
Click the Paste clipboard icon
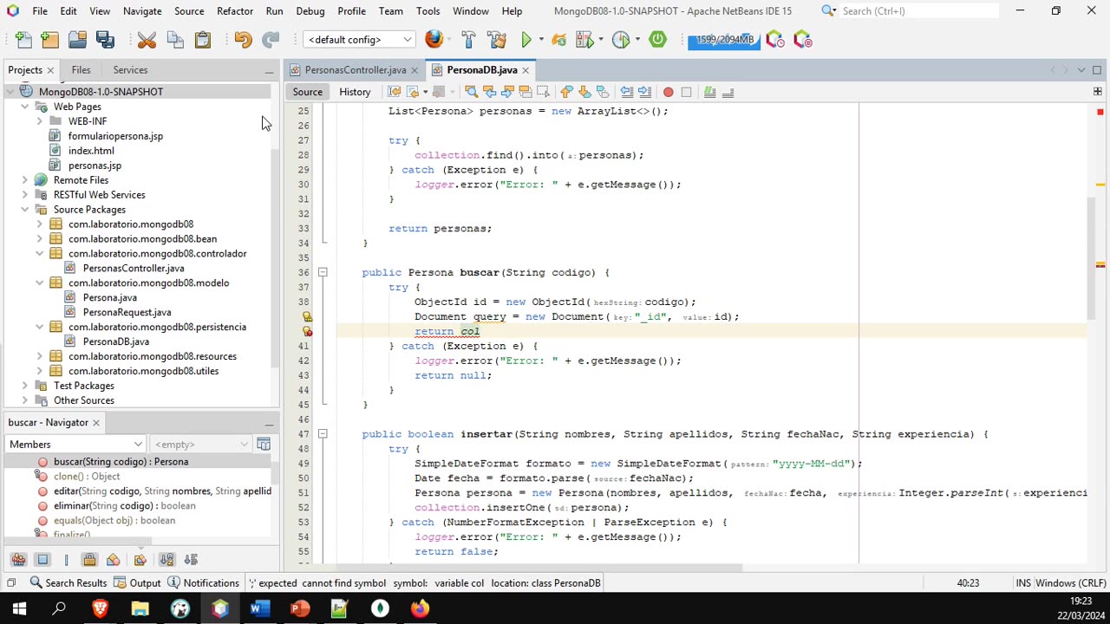(x=203, y=40)
